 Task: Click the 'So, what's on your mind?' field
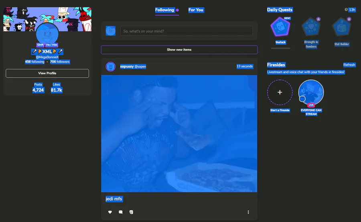[186, 31]
